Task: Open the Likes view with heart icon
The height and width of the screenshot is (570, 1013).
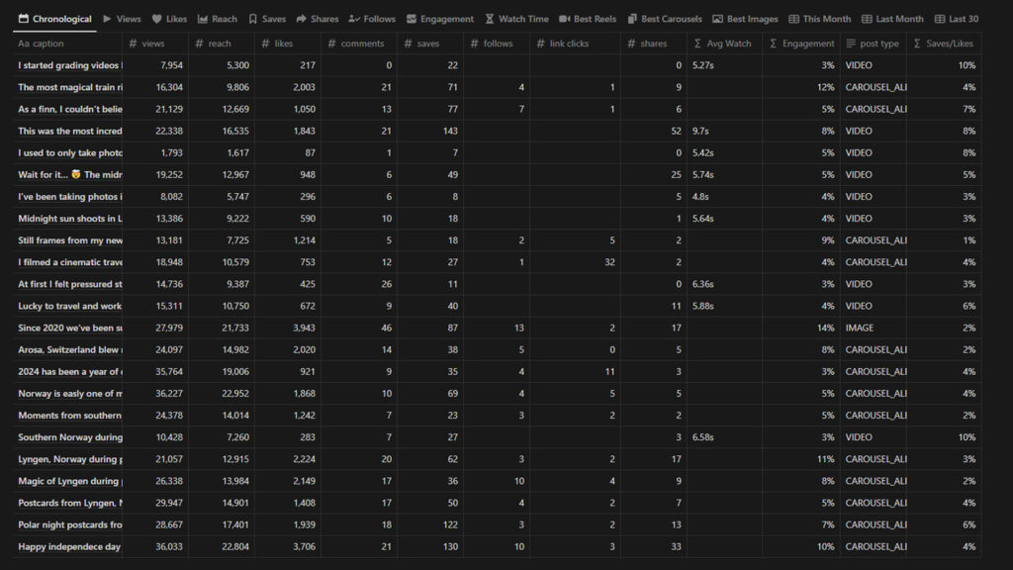Action: (169, 19)
